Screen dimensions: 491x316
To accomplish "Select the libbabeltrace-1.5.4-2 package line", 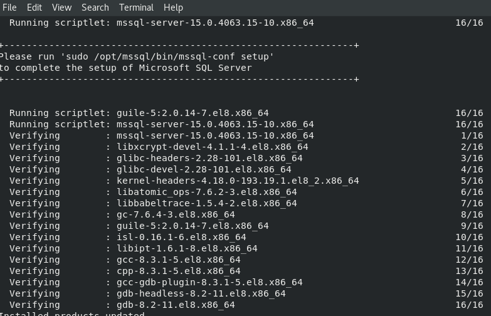I will 206,203.
